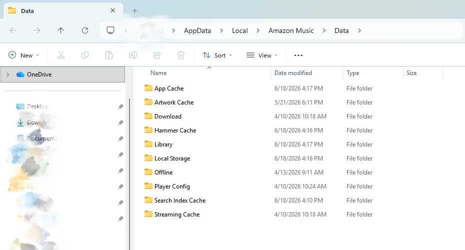Jump to Local in the breadcrumb
The image size is (465, 250).
click(x=239, y=30)
